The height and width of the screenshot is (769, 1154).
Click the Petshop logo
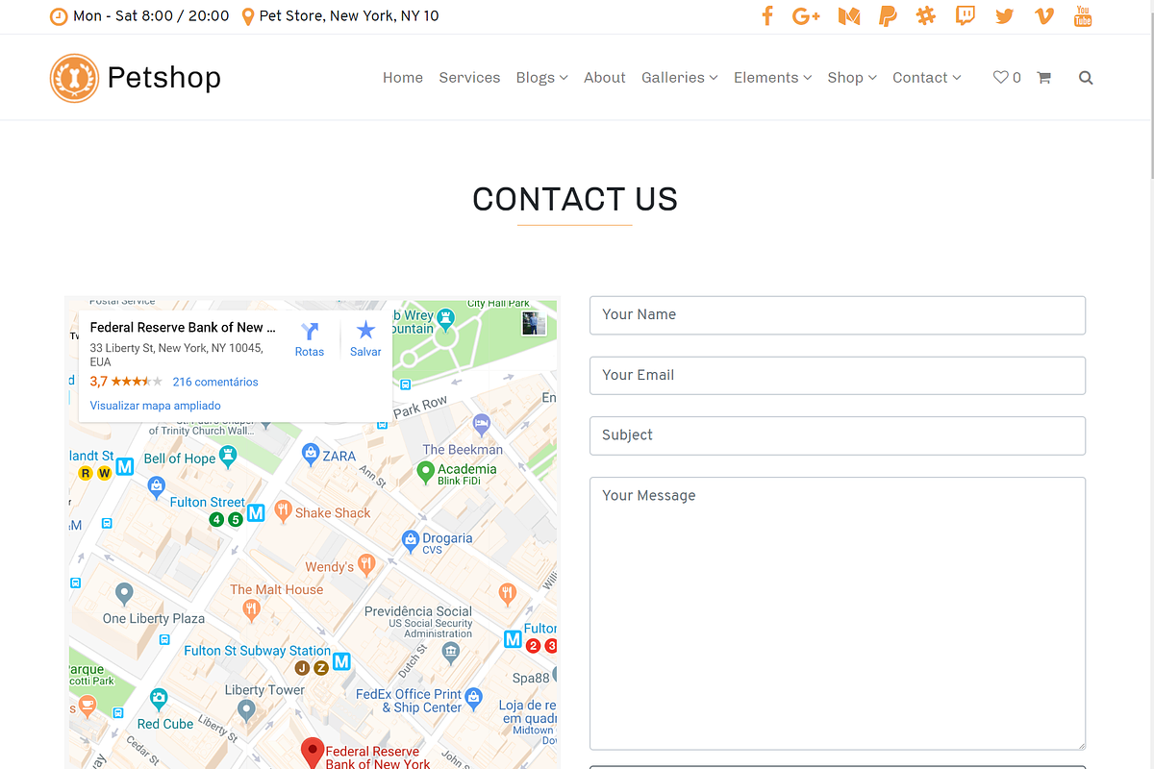(x=136, y=78)
